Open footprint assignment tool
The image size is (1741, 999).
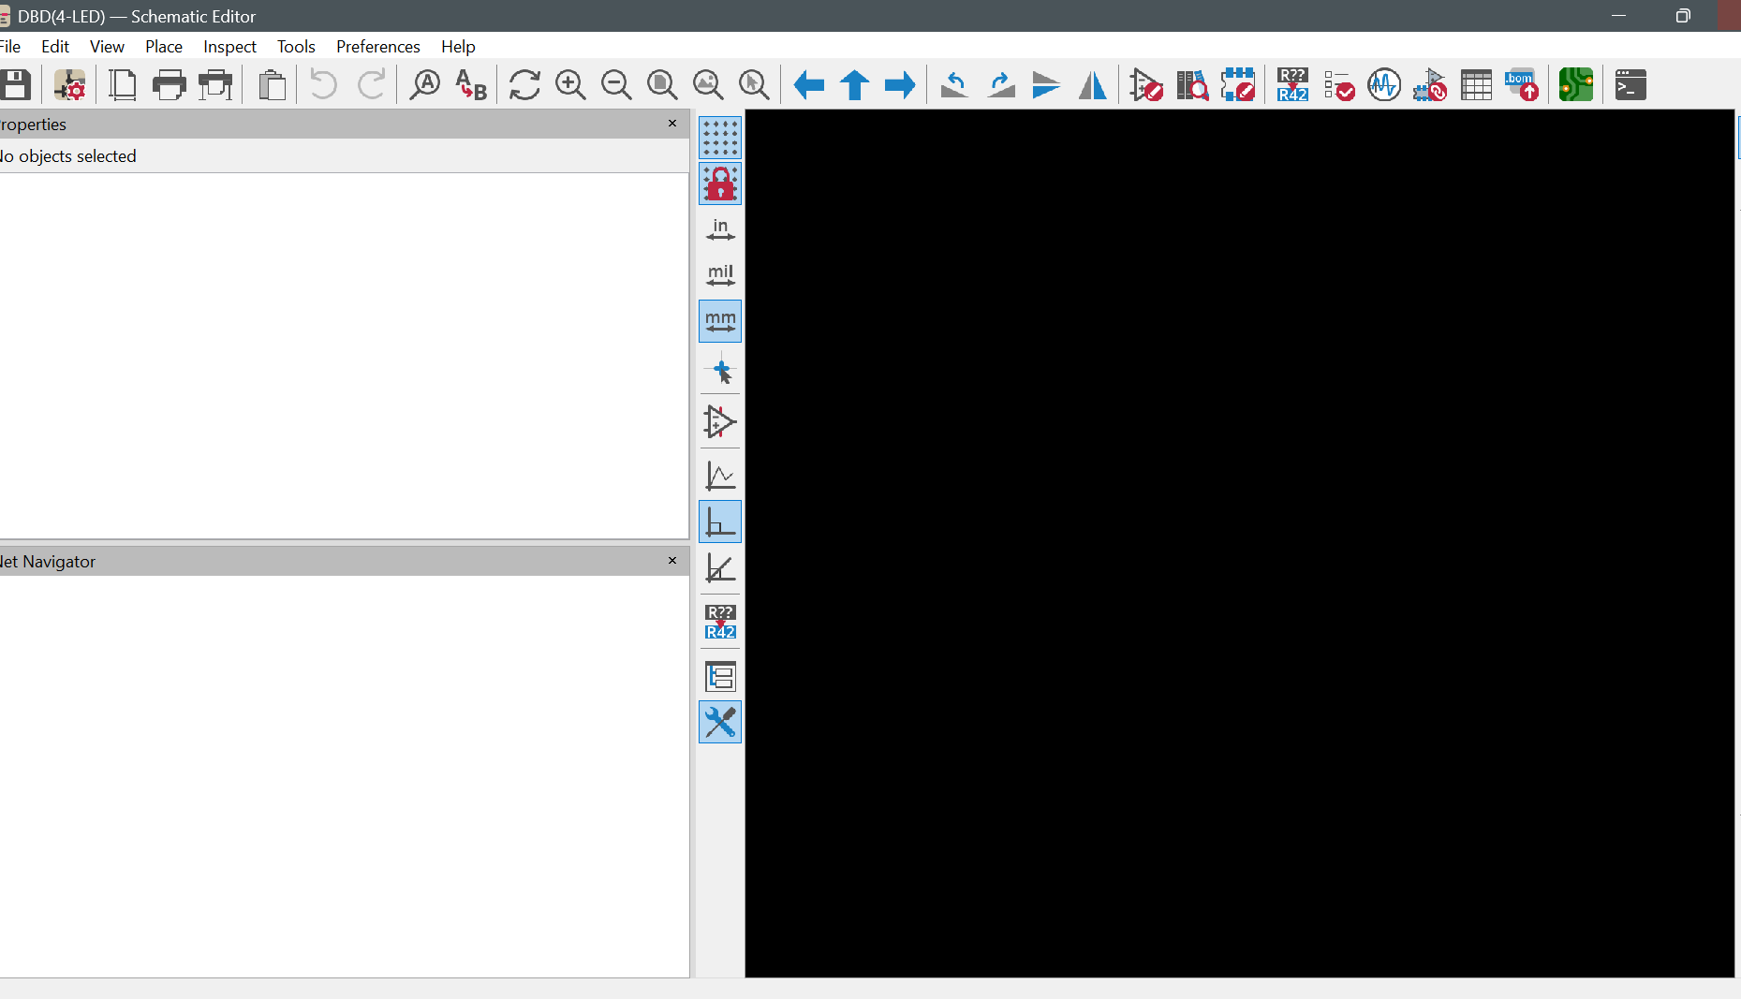tap(1430, 85)
